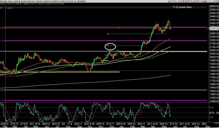Click the Dec month label on time axis
The width and height of the screenshot is (219, 128).
(112, 127)
